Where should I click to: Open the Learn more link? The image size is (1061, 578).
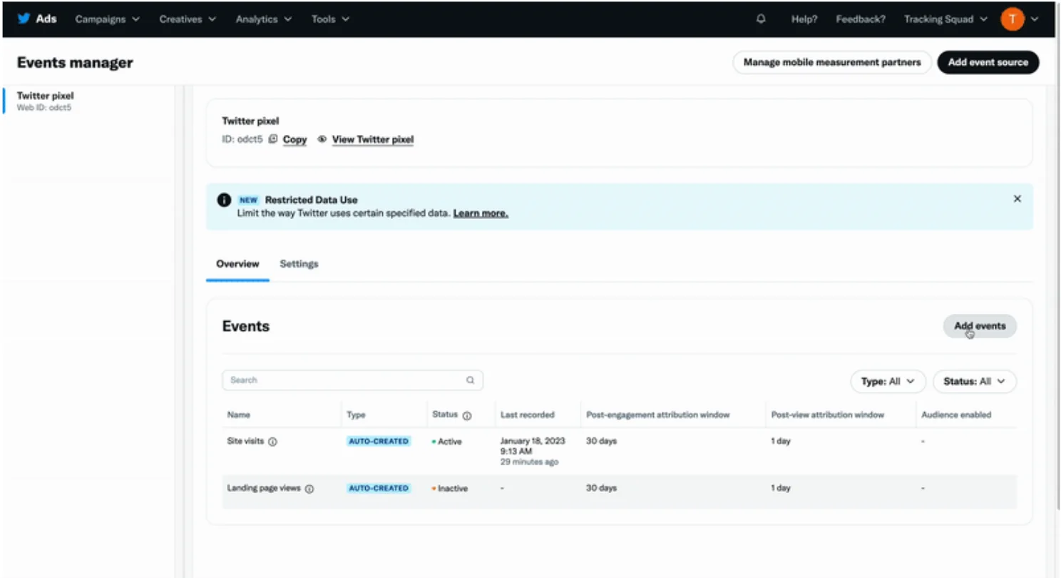point(481,213)
